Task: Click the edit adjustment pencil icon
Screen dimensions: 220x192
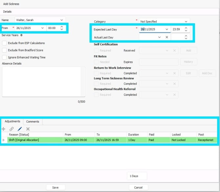Action: tap(20, 129)
